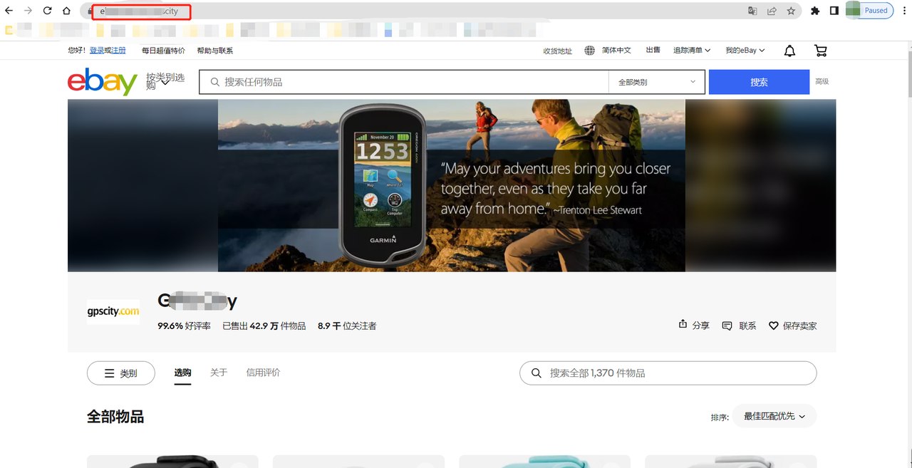This screenshot has width=912, height=468.
Task: Open the Chrome extensions puzzle icon
Action: [816, 11]
